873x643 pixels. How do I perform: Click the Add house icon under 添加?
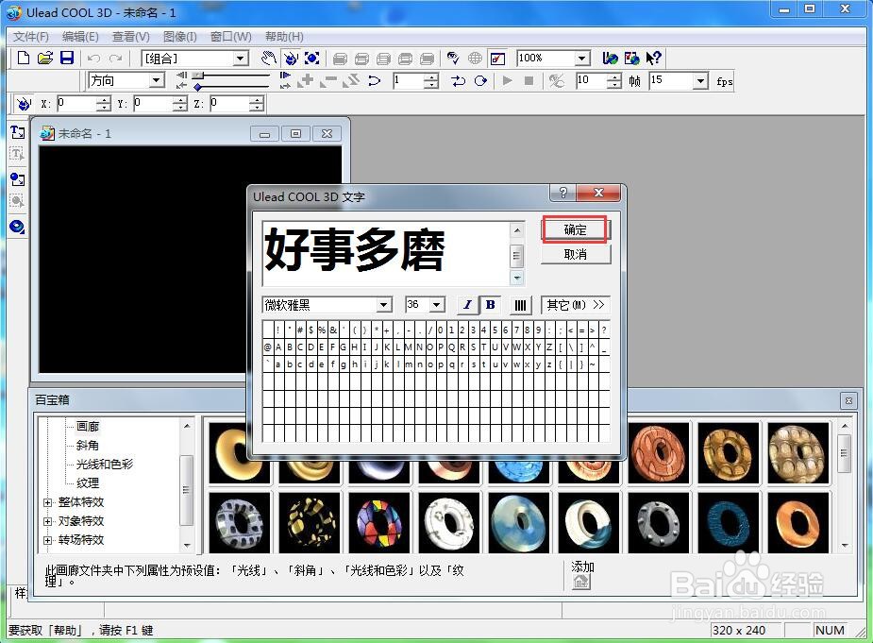coord(581,582)
